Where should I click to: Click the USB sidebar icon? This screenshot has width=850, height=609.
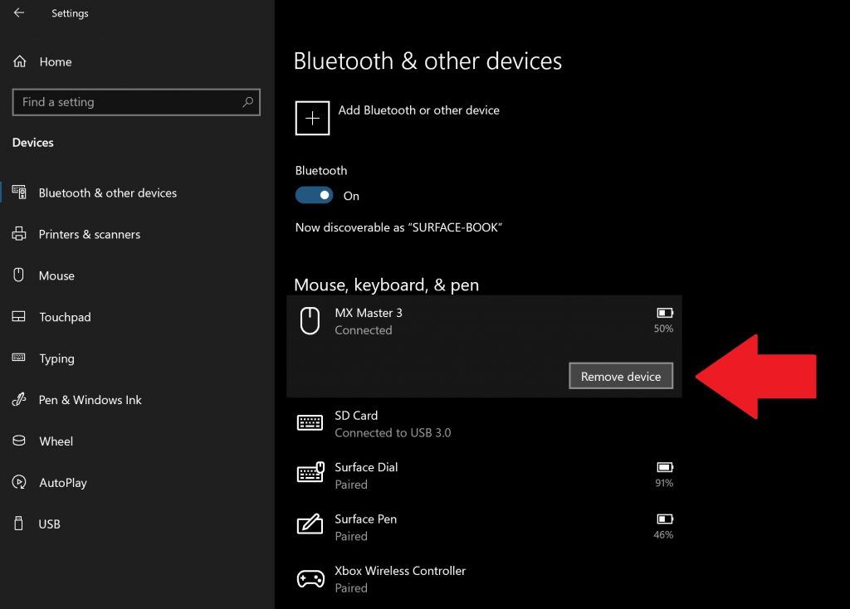pyautogui.click(x=18, y=524)
